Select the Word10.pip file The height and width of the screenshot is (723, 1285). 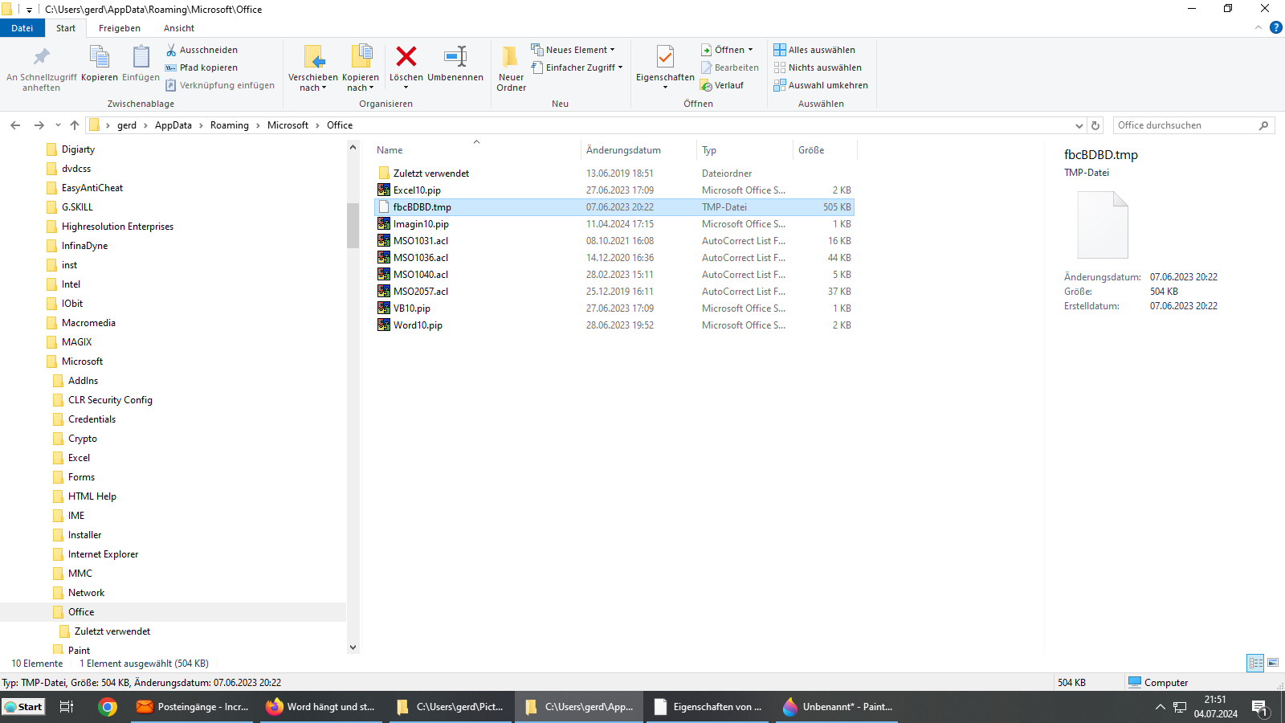pyautogui.click(x=418, y=325)
